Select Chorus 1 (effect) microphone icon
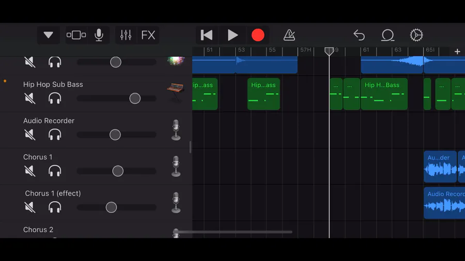 coord(176,202)
